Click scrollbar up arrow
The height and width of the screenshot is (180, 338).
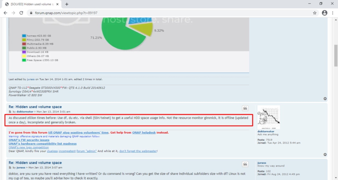tap(336, 20)
